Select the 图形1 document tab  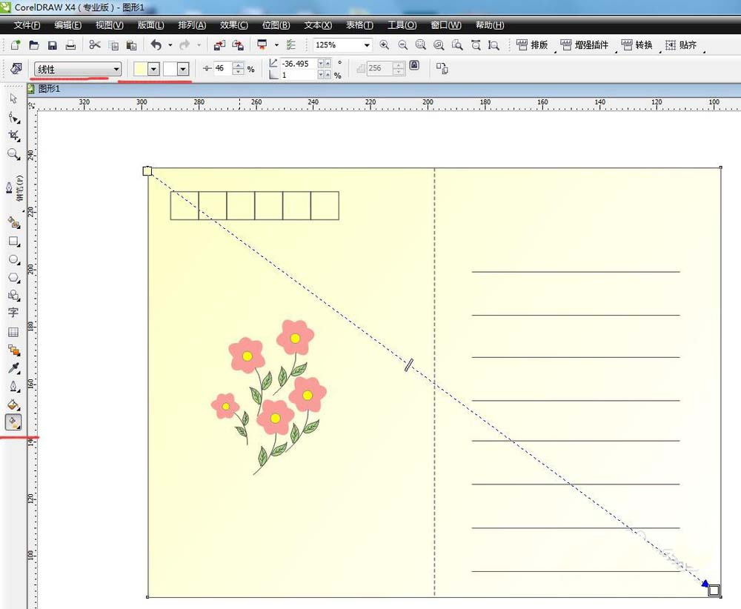click(x=49, y=89)
